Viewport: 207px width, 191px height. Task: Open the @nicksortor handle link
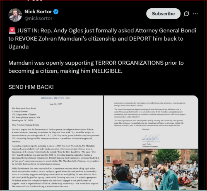click(x=39, y=18)
